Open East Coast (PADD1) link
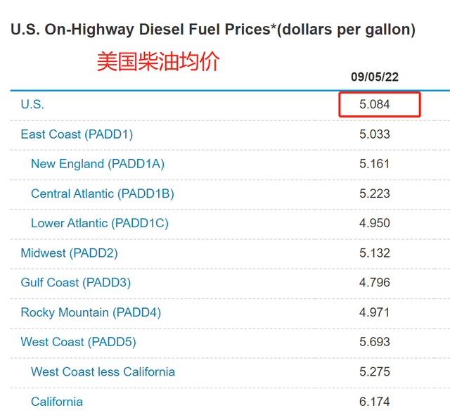 (77, 134)
